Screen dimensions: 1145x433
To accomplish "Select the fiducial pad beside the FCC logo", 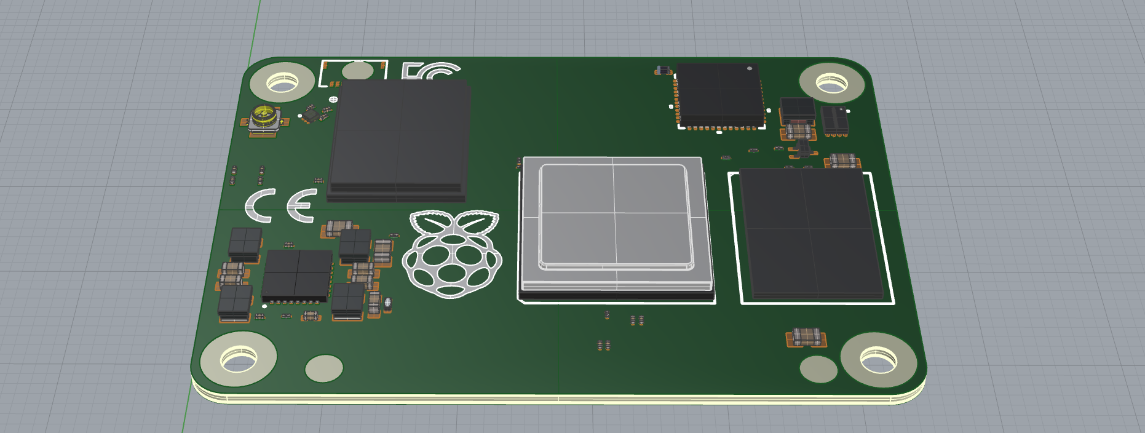I will pos(357,71).
